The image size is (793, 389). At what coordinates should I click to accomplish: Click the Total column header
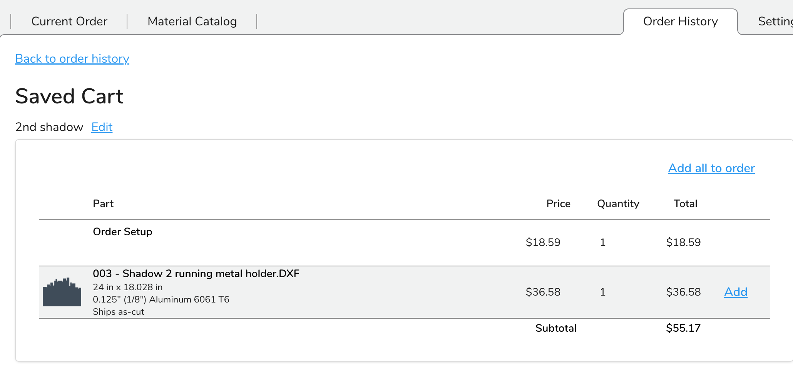tap(685, 203)
